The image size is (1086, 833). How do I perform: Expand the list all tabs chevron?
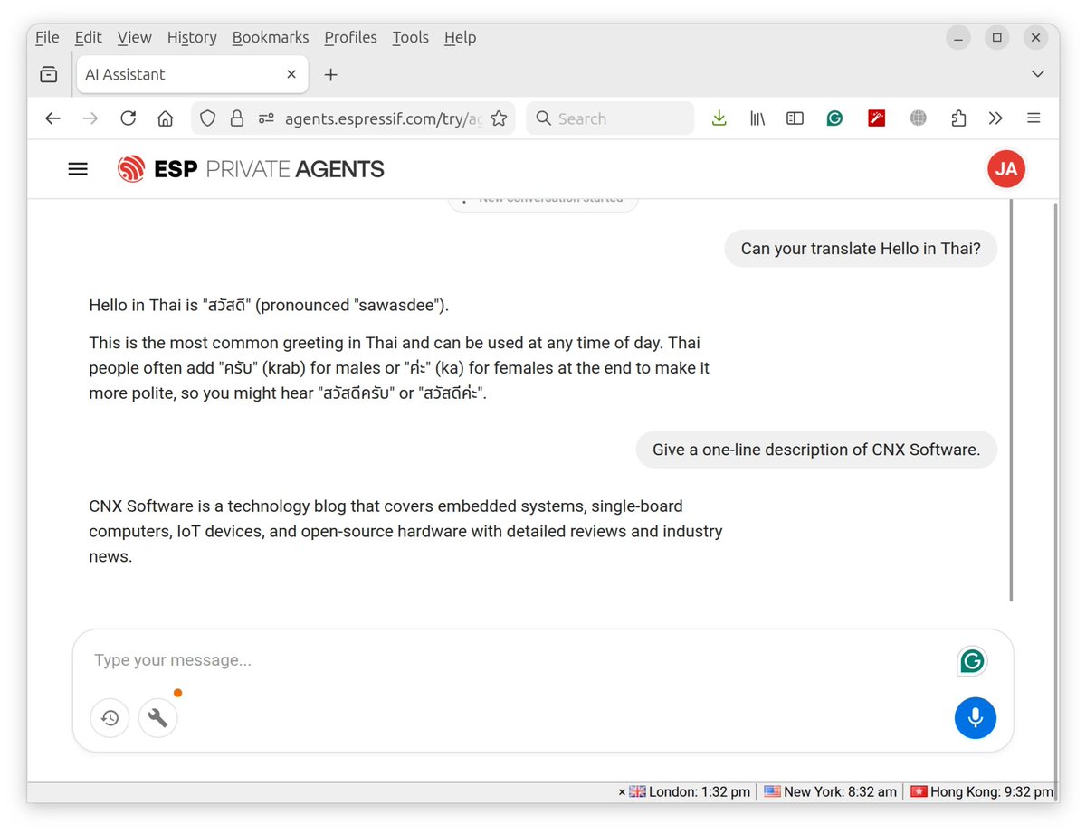[1038, 74]
